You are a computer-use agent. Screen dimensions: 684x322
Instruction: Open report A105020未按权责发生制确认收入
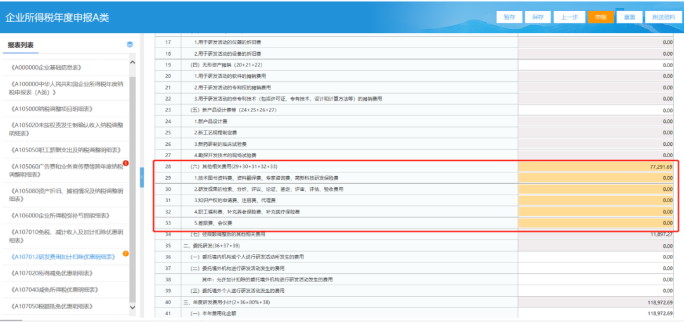tap(66, 129)
